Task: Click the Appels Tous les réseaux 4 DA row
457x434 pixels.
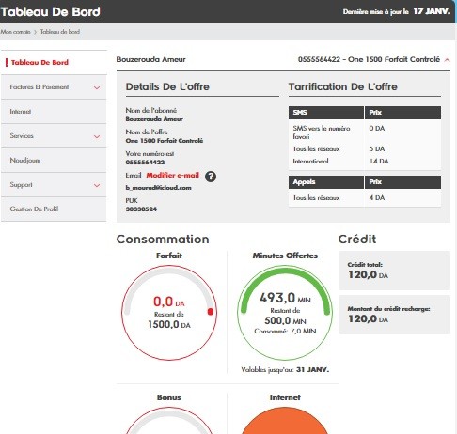Action: [365, 198]
